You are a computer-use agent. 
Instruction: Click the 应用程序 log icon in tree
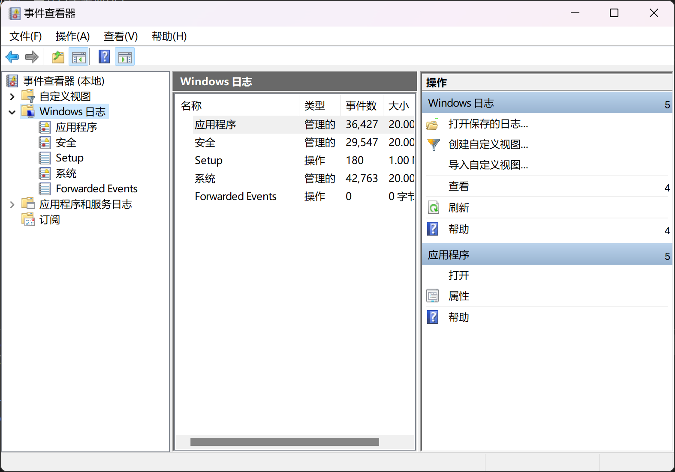pyautogui.click(x=45, y=127)
